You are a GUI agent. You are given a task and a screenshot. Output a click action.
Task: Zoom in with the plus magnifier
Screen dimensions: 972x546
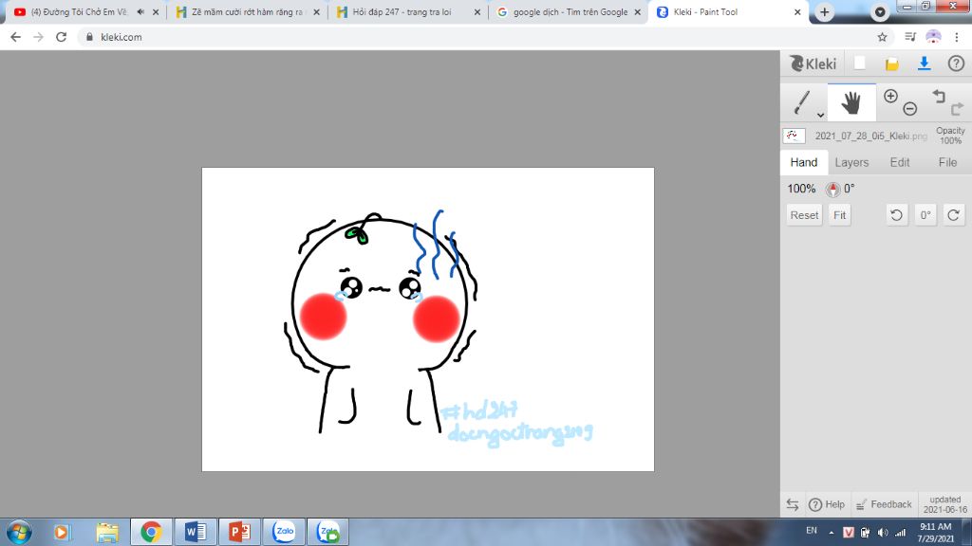tap(890, 96)
